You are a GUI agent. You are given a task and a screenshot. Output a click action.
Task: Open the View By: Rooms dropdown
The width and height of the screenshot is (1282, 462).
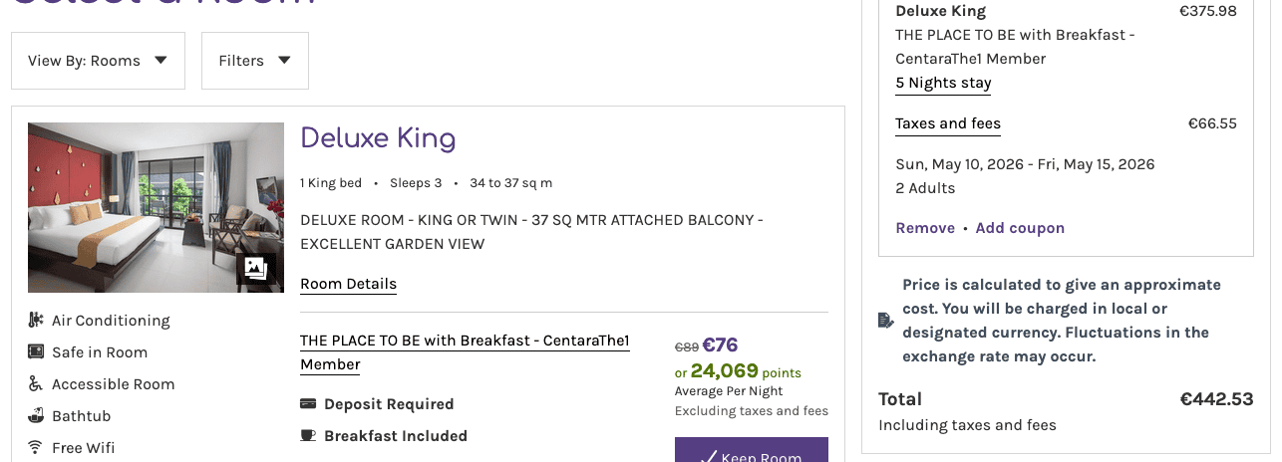pyautogui.click(x=98, y=61)
